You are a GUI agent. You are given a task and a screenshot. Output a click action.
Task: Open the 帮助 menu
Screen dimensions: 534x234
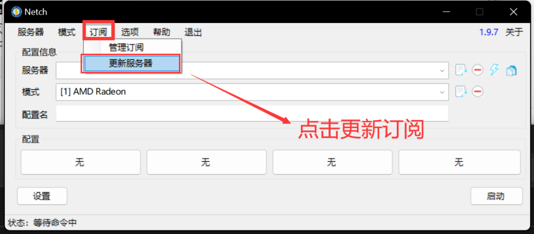pyautogui.click(x=162, y=32)
